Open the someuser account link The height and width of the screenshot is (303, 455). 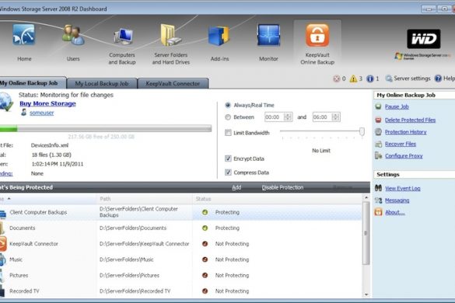pos(41,113)
